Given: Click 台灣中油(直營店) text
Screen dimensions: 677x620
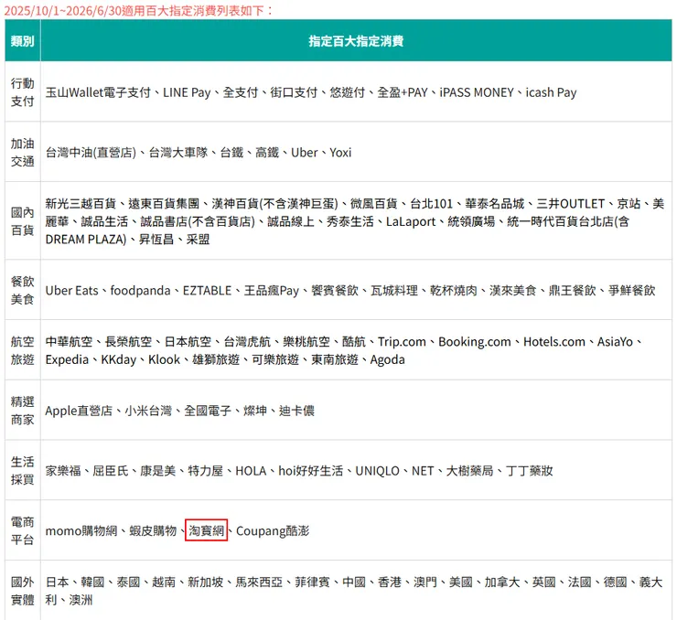Looking at the screenshot, I should (91, 153).
